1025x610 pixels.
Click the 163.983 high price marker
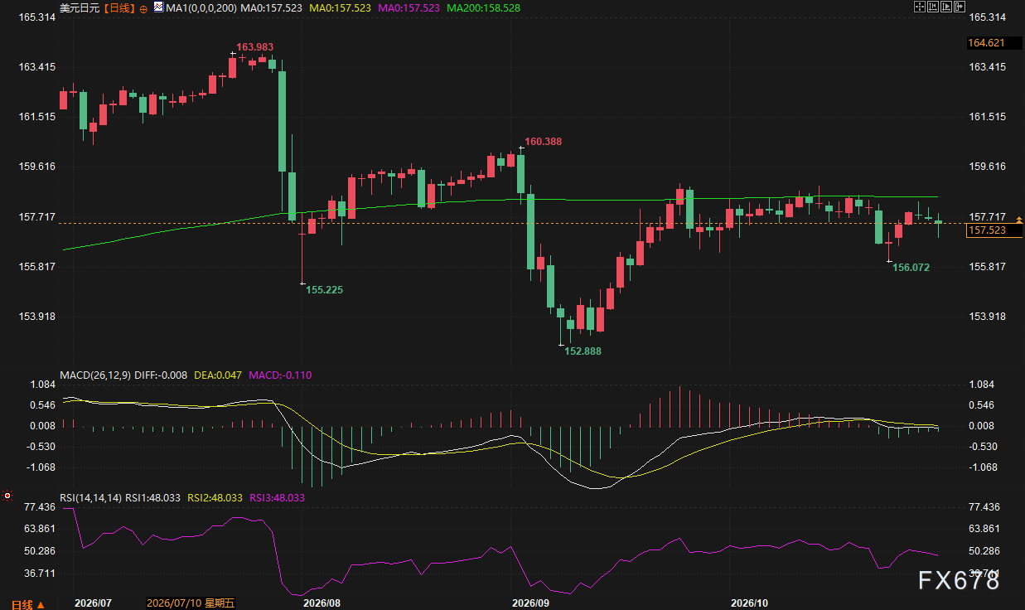pyautogui.click(x=255, y=46)
